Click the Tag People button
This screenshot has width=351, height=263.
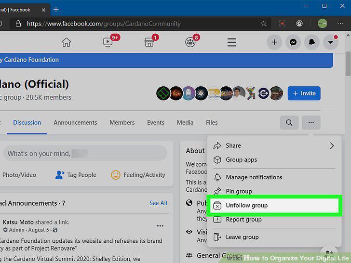(76, 175)
